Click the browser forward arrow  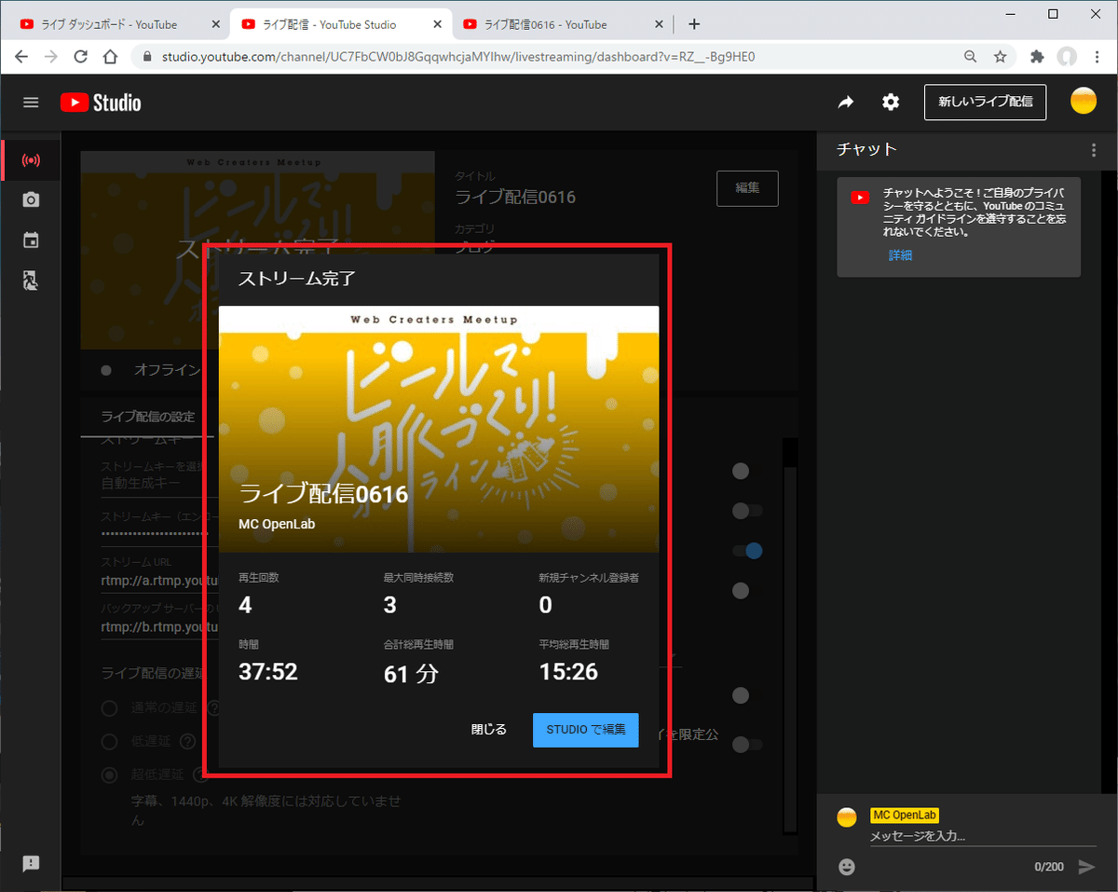click(51, 57)
